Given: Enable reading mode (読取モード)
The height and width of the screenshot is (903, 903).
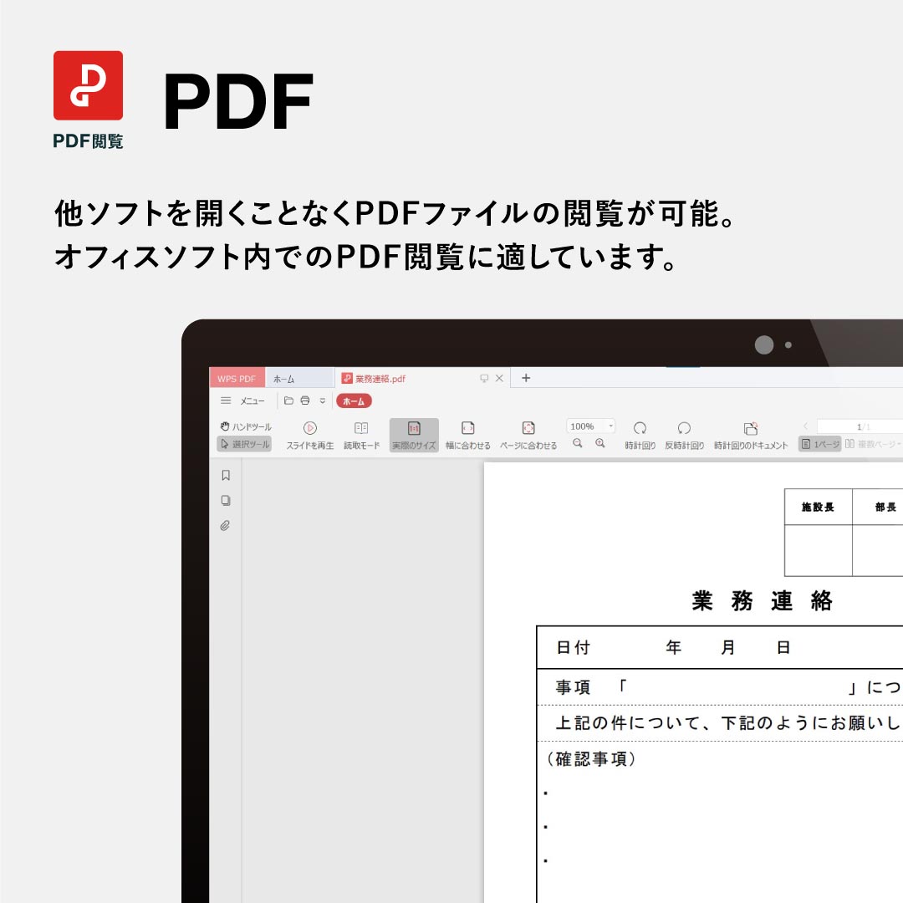Looking at the screenshot, I should pyautogui.click(x=361, y=435).
